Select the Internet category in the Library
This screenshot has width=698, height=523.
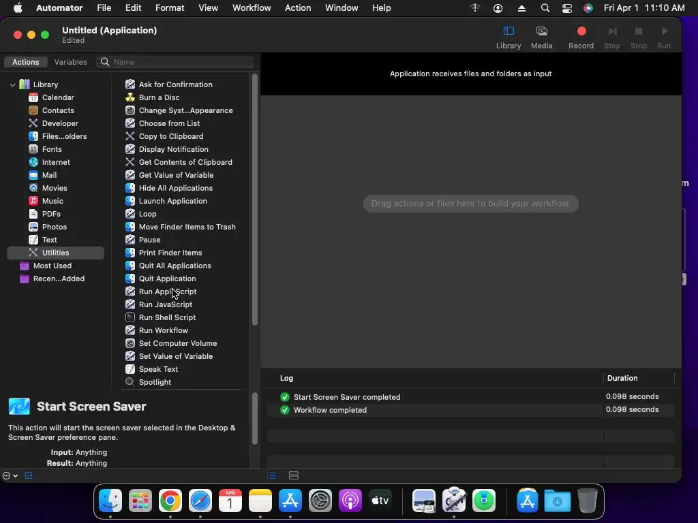[x=56, y=162]
